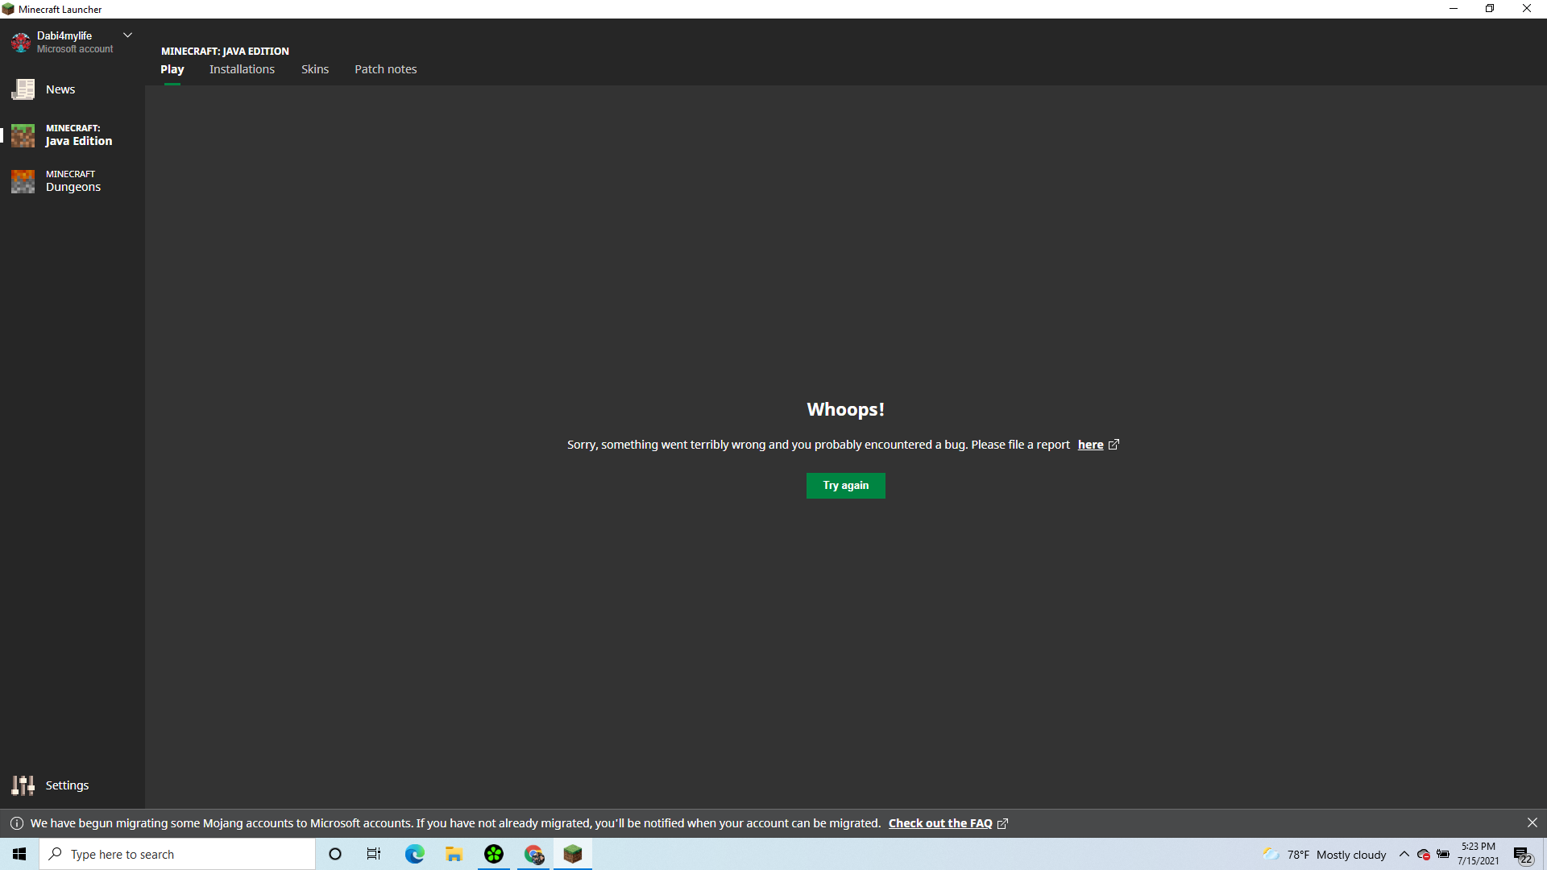Expand the account dropdown chevron
This screenshot has width=1547, height=870.
pyautogui.click(x=127, y=35)
